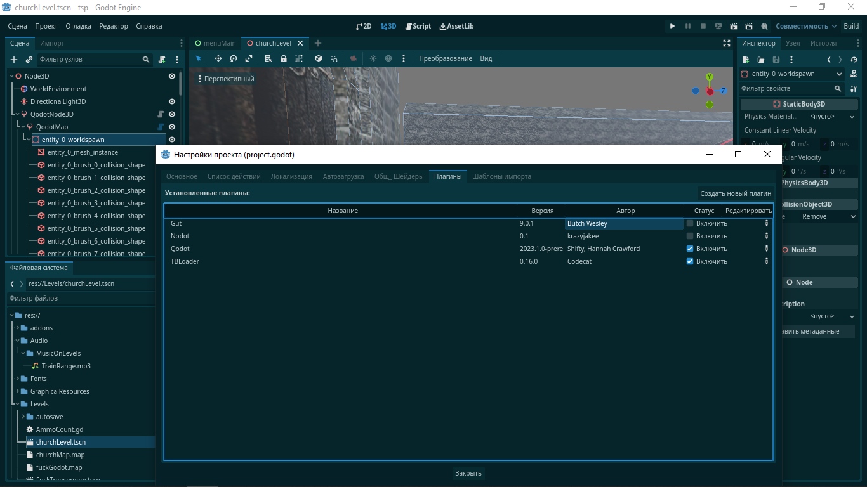
Task: Click the Фильтр узлов search field
Action: (95, 59)
